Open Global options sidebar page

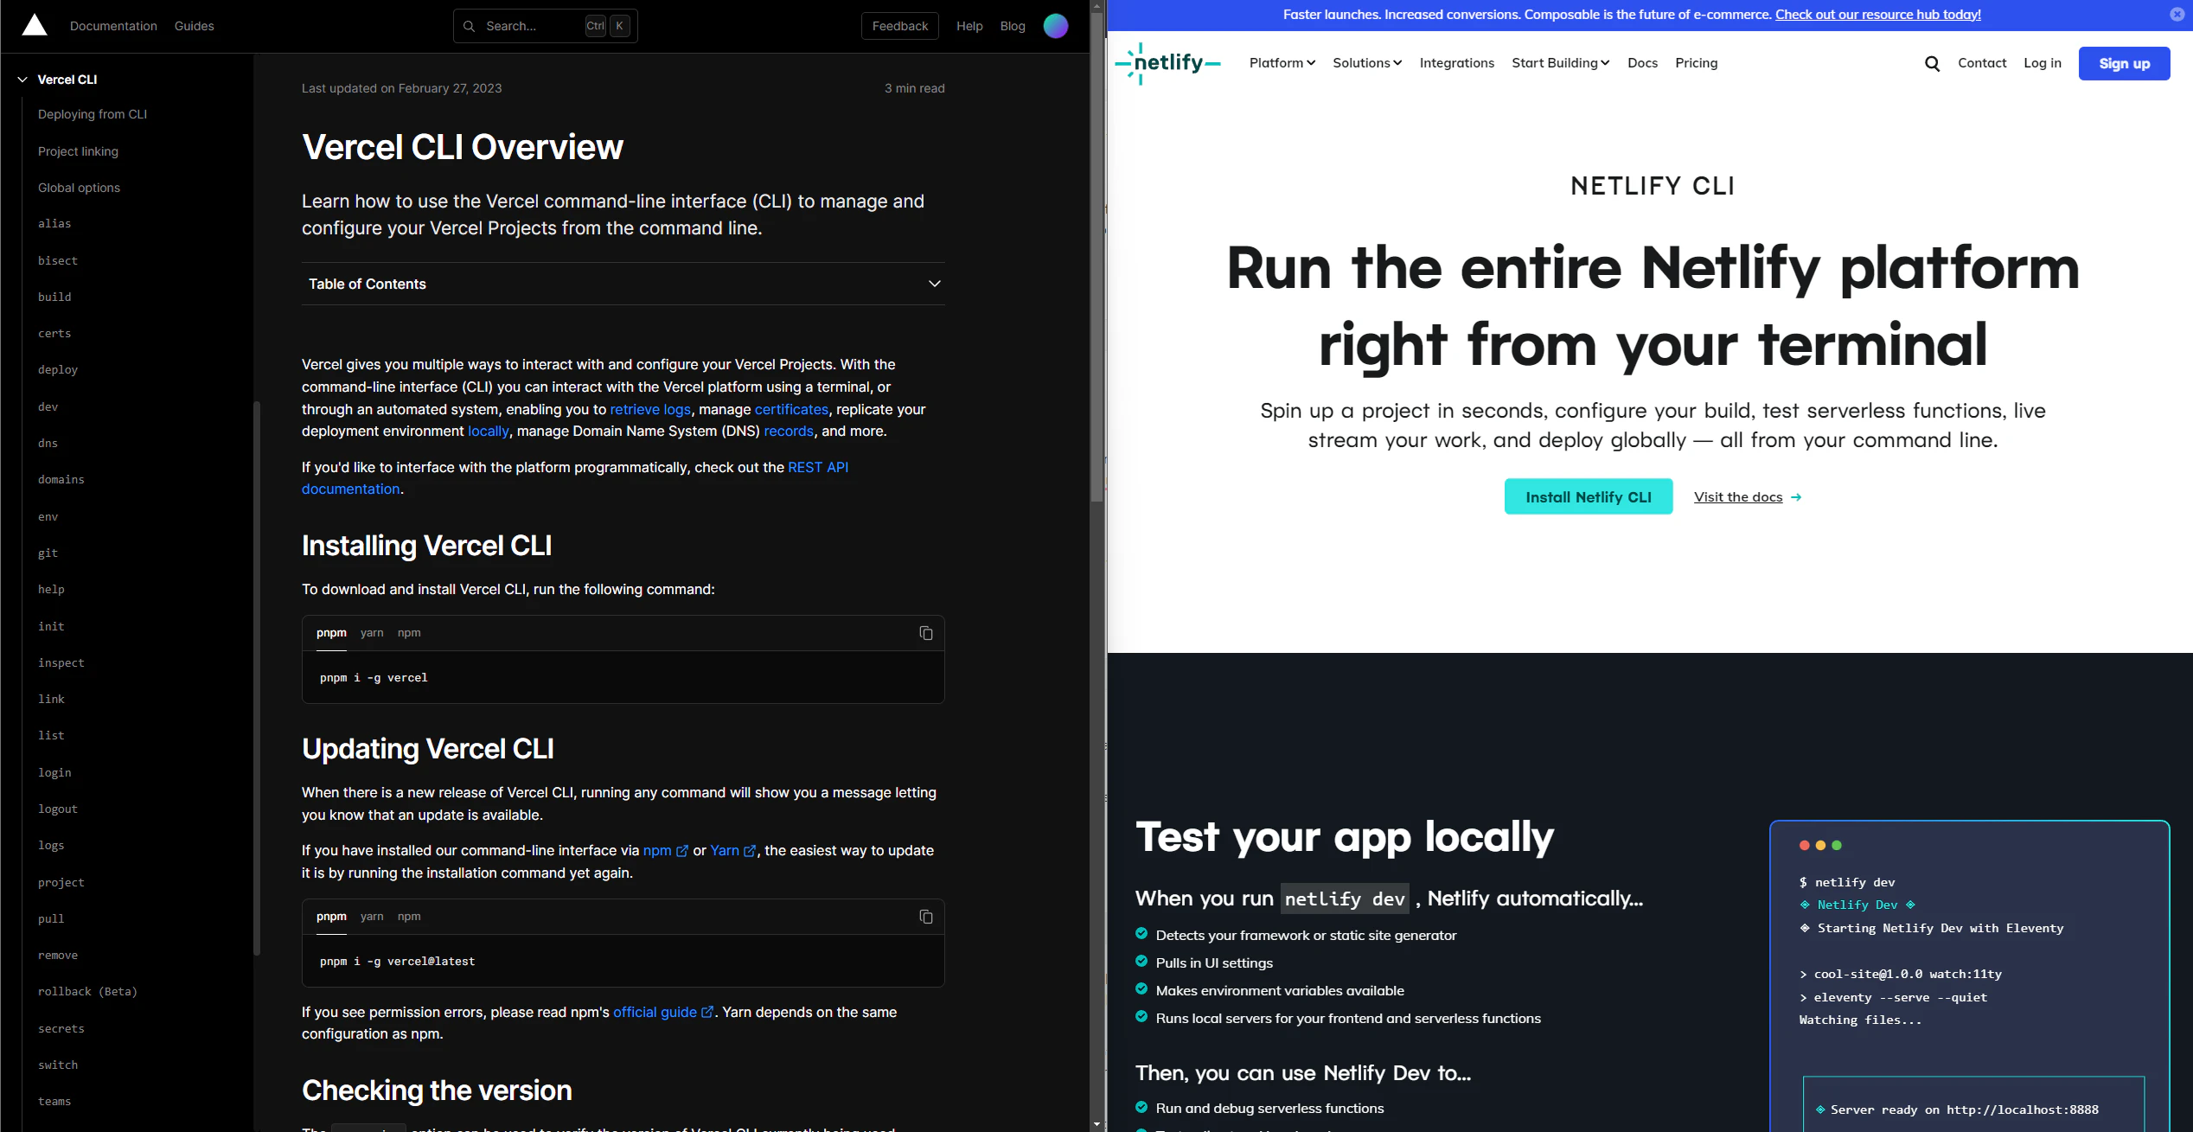pyautogui.click(x=79, y=188)
